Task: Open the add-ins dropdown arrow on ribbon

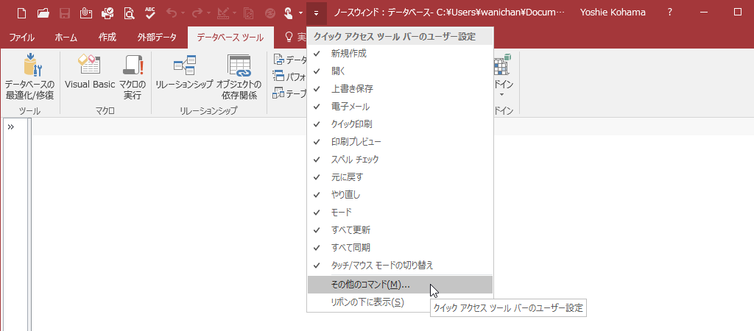Action: coord(502,95)
